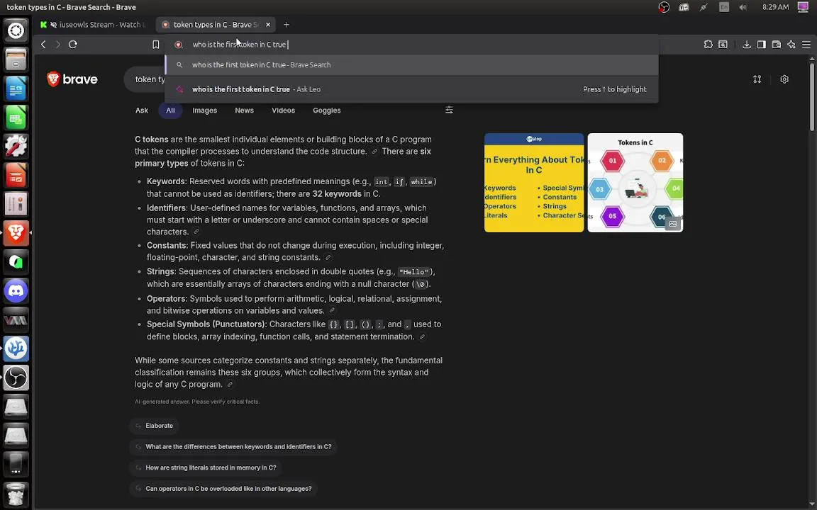This screenshot has height=510, width=817.
Task: Switch to the Ask search tab
Action: (x=142, y=110)
